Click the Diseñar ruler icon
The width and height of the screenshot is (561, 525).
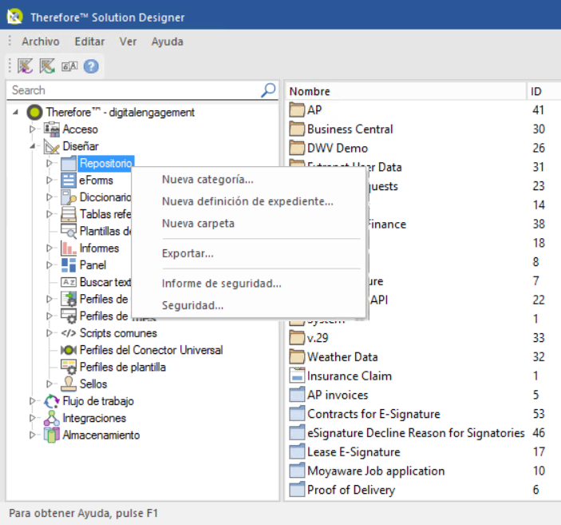[52, 146]
